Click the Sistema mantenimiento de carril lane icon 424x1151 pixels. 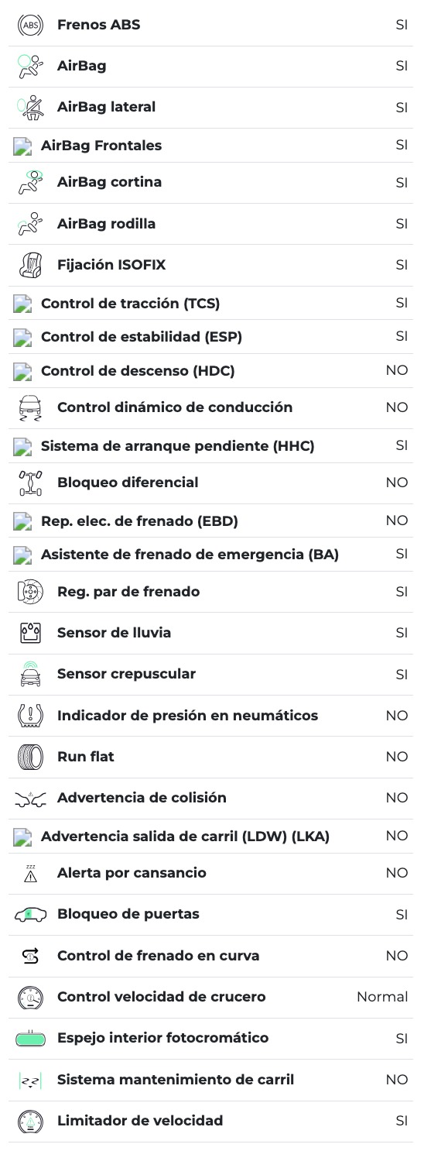tap(31, 1080)
